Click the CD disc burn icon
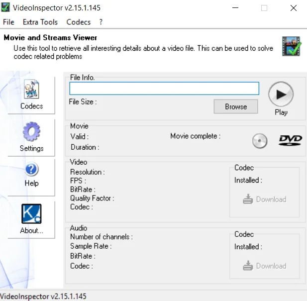 pyautogui.click(x=260, y=141)
